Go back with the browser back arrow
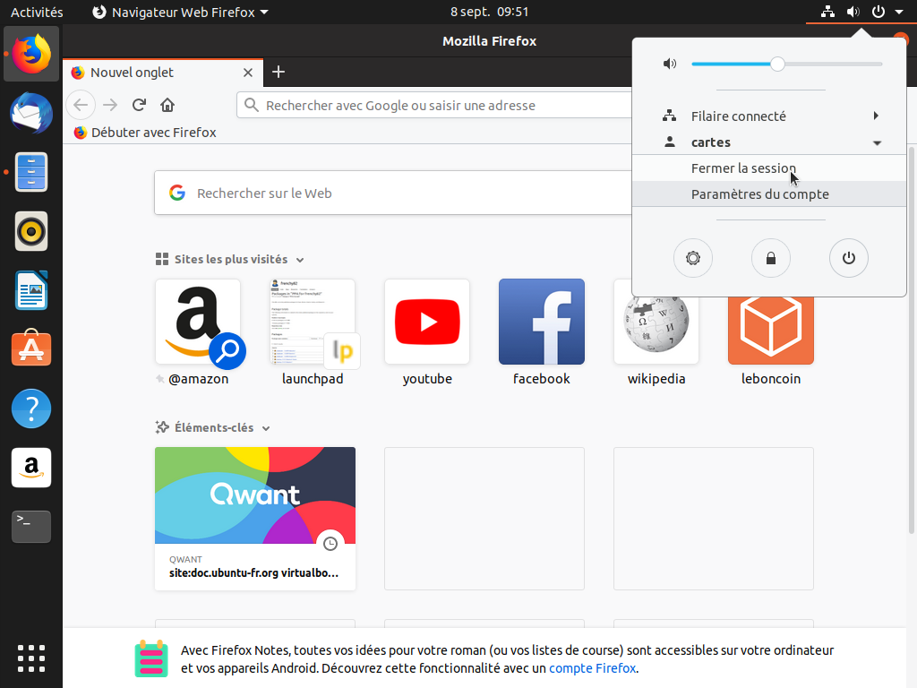Screen dimensions: 917x688 pos(81,106)
